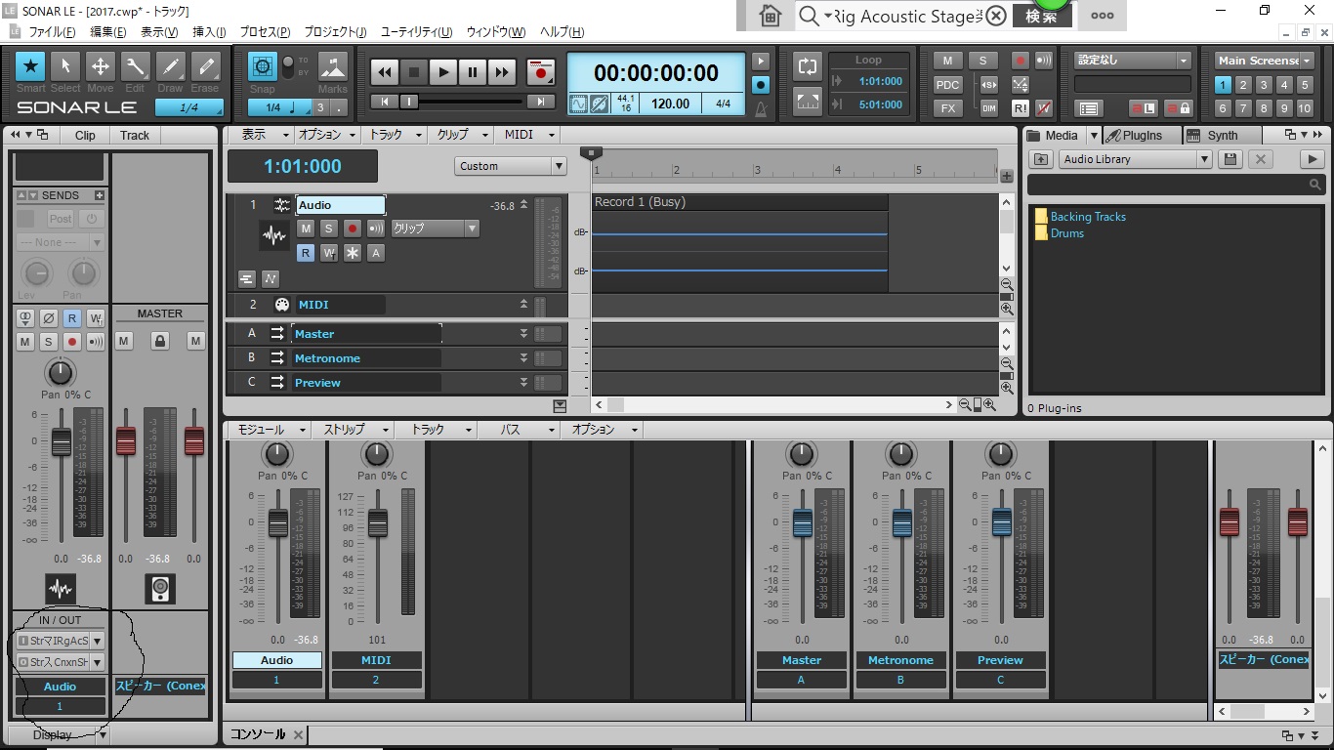This screenshot has height=750, width=1334.
Task: Bypass all effects with FX button
Action: click(947, 108)
